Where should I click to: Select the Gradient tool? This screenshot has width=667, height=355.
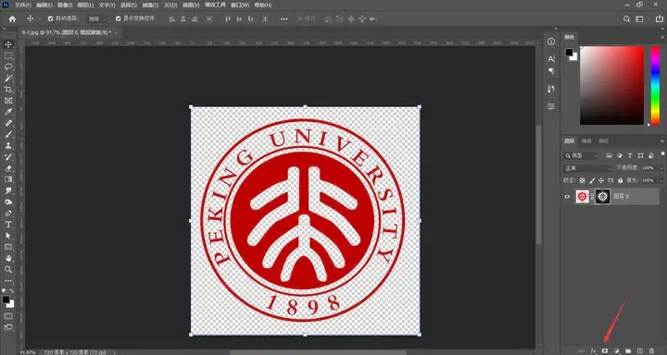point(8,179)
